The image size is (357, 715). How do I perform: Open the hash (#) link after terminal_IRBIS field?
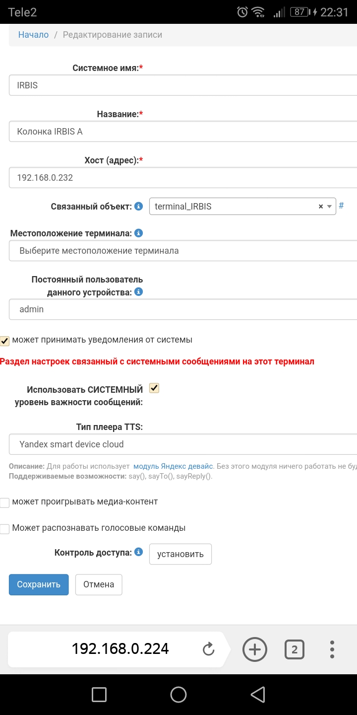pos(341,206)
